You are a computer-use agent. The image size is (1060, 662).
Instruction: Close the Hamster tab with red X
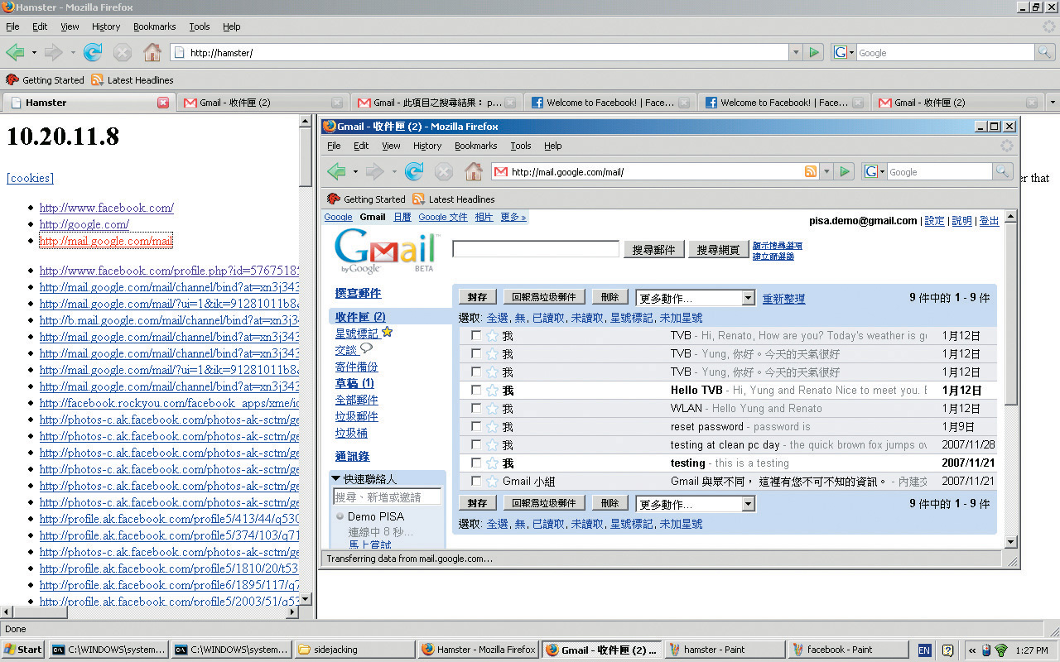tap(163, 103)
